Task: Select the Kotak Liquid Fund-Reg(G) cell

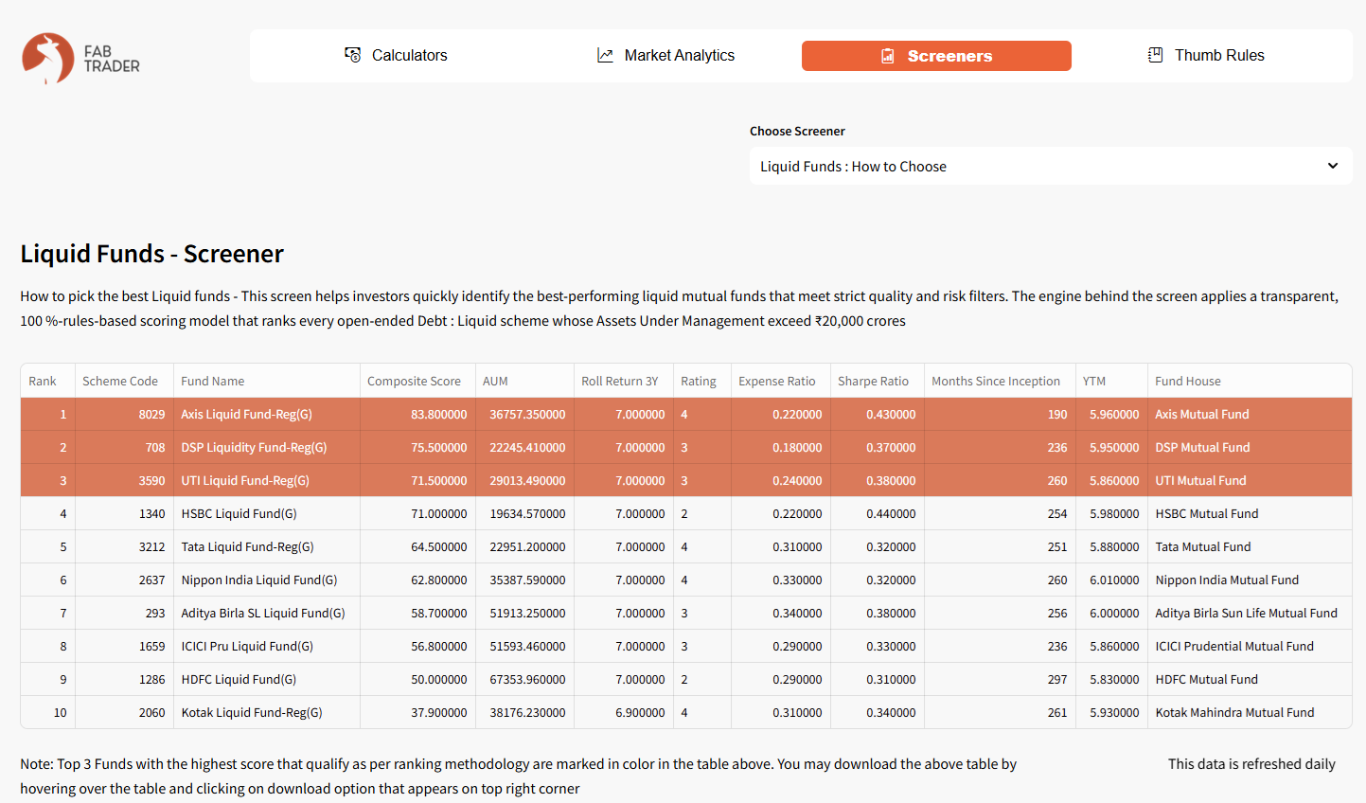Action: (266, 712)
